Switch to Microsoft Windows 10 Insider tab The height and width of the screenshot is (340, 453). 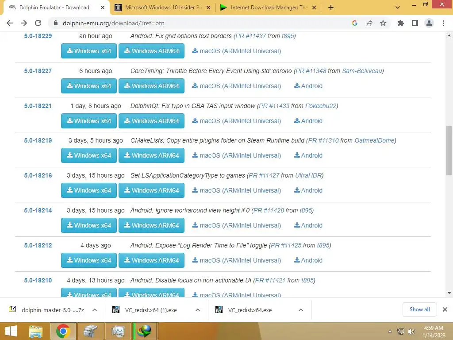click(163, 8)
